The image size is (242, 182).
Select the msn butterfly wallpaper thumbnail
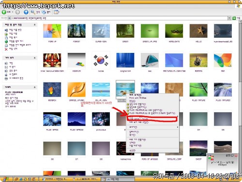click(x=223, y=60)
